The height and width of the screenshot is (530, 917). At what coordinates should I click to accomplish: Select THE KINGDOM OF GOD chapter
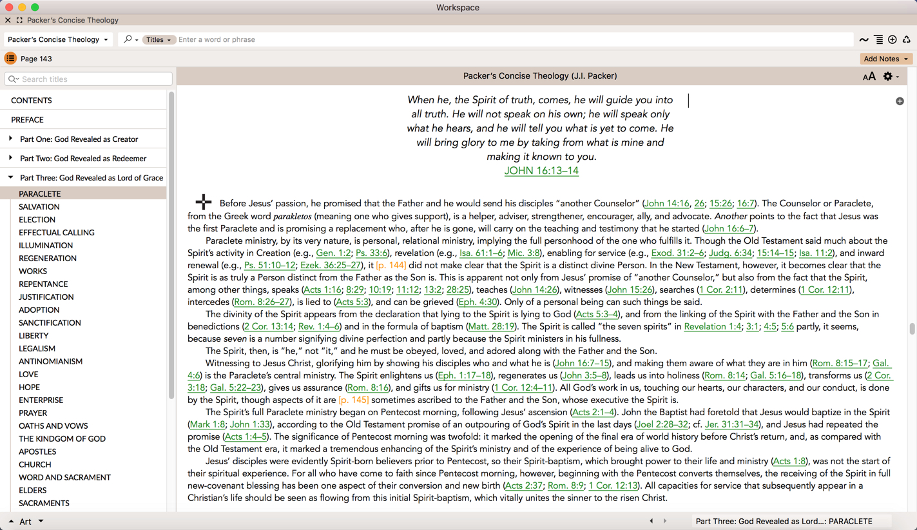pos(62,439)
